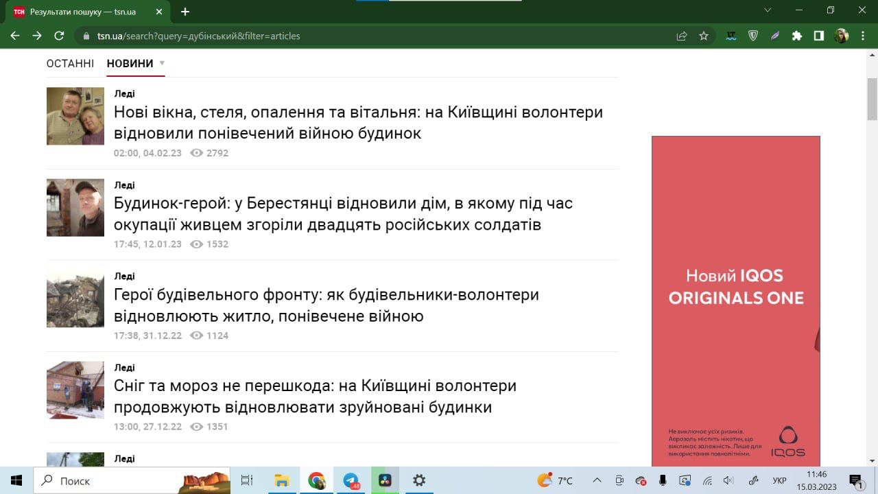Open the shield extension icon
878x494 pixels.
[753, 36]
